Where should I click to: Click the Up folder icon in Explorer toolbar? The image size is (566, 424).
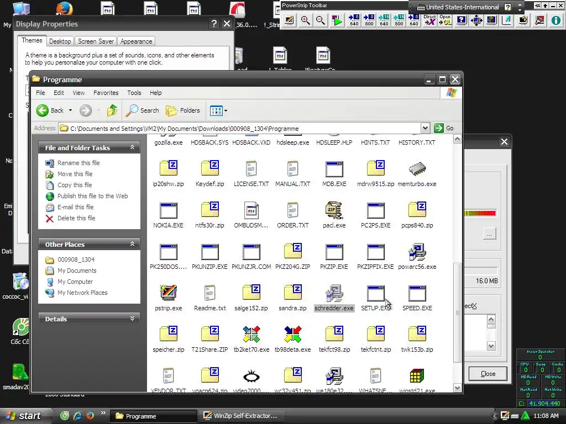[112, 110]
